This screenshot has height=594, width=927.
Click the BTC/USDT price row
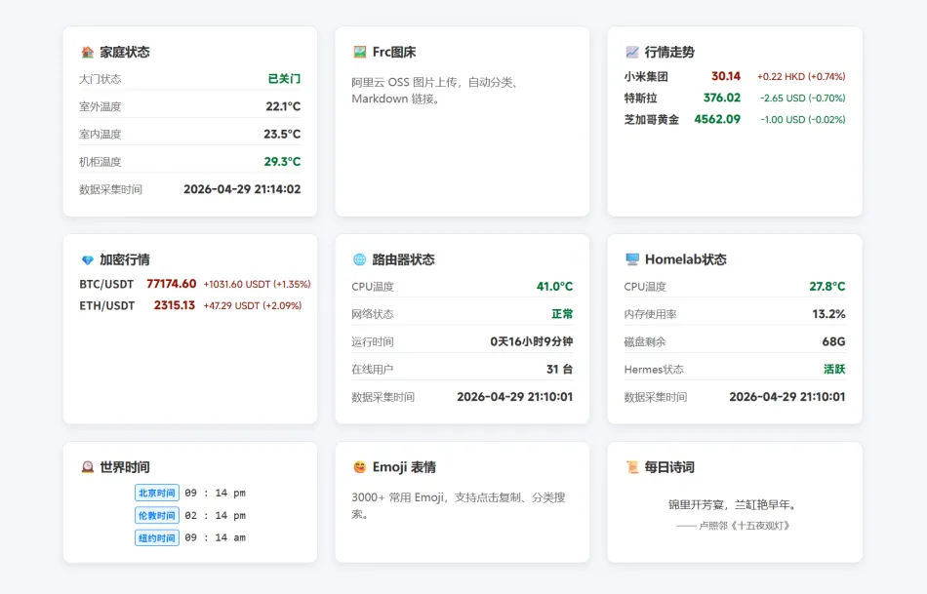pyautogui.click(x=194, y=284)
